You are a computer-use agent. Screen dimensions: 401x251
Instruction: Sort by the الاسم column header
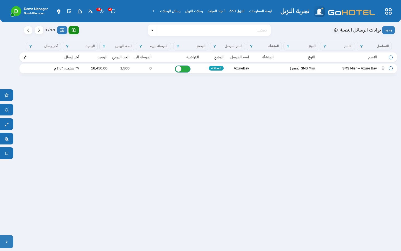[373, 57]
